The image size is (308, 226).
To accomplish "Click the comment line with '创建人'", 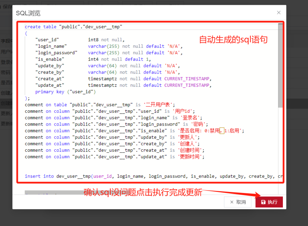I will (x=112, y=143).
